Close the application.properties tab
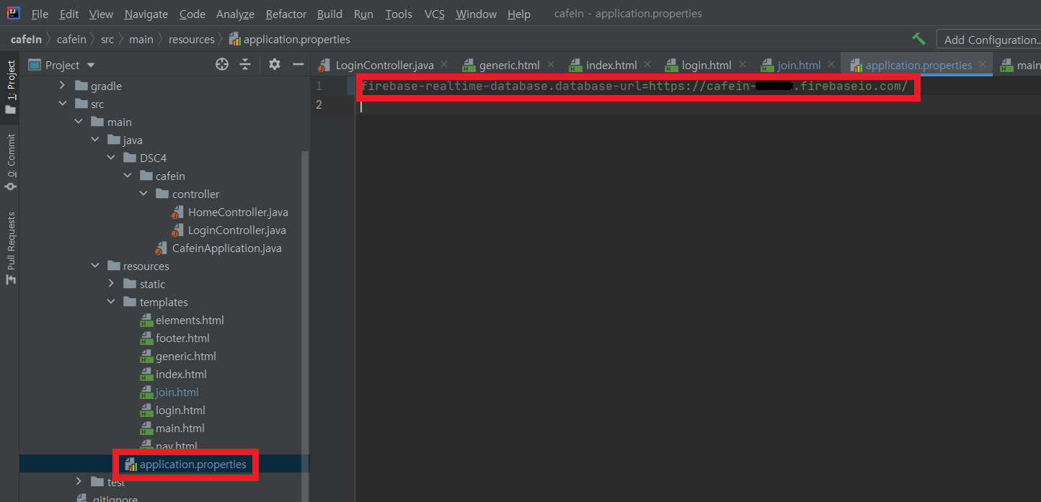1041x502 pixels. 983,64
